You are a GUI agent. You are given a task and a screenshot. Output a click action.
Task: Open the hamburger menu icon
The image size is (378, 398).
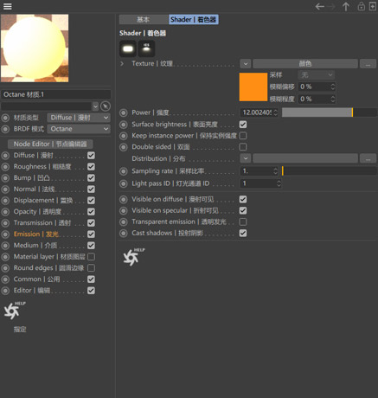8,6
